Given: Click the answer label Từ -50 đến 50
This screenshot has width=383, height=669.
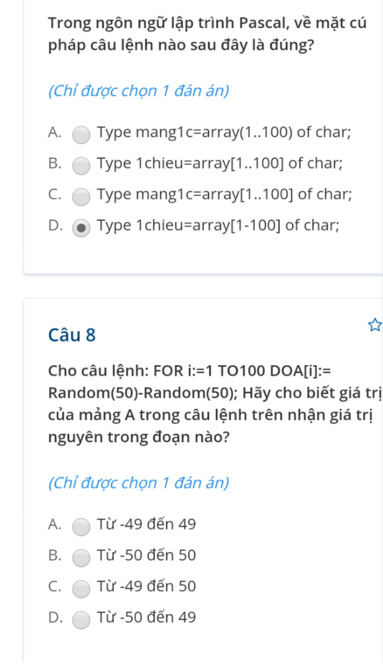Looking at the screenshot, I should coord(146,555).
